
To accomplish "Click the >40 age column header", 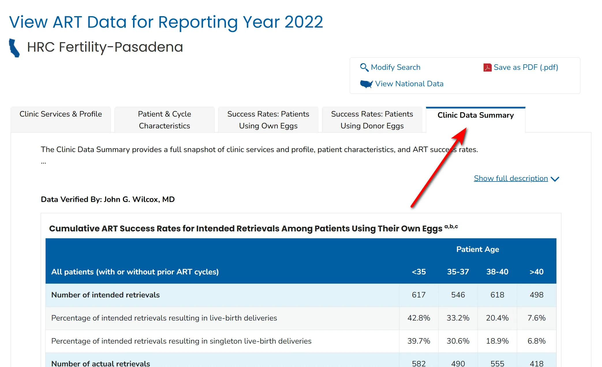I will 536,272.
